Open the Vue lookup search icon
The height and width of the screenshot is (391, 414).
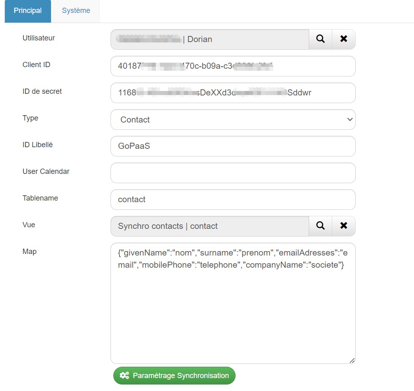click(320, 226)
